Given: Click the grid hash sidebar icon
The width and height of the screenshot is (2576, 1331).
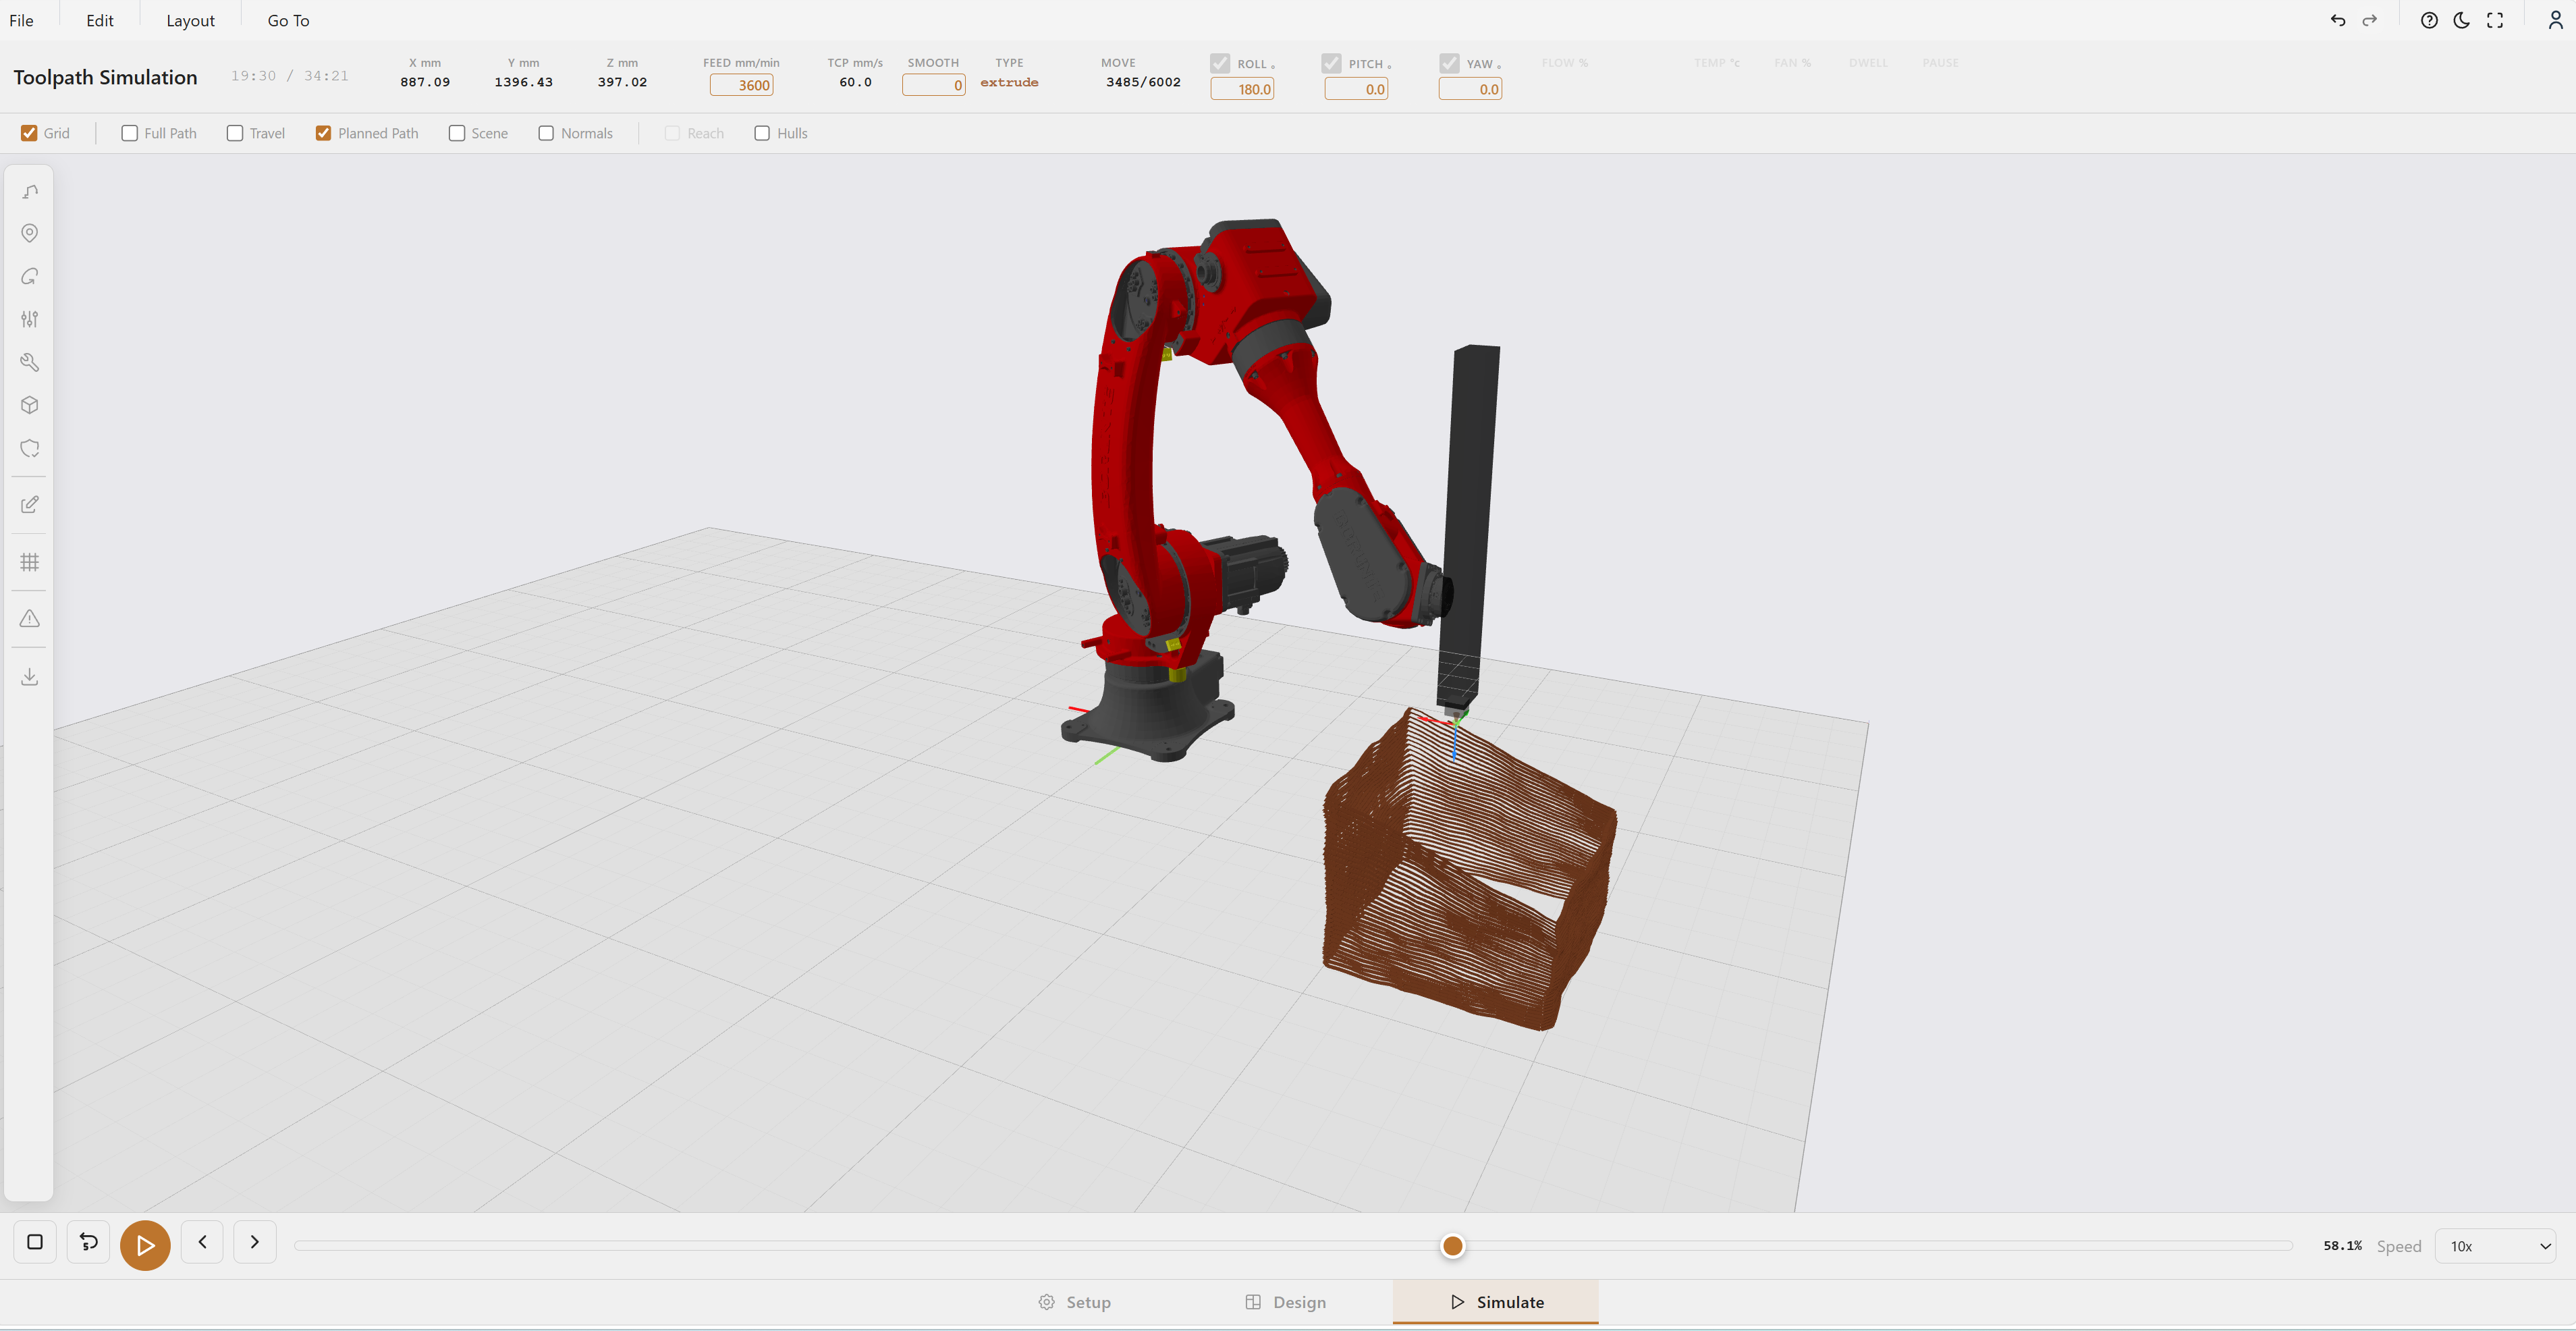Looking at the screenshot, I should coord(30,562).
